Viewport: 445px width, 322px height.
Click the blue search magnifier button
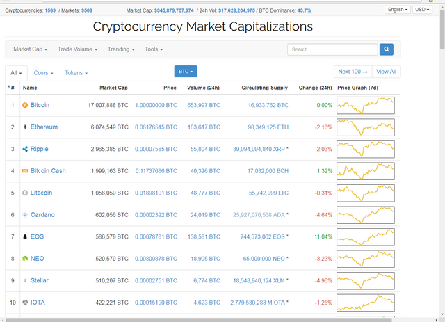coord(387,49)
